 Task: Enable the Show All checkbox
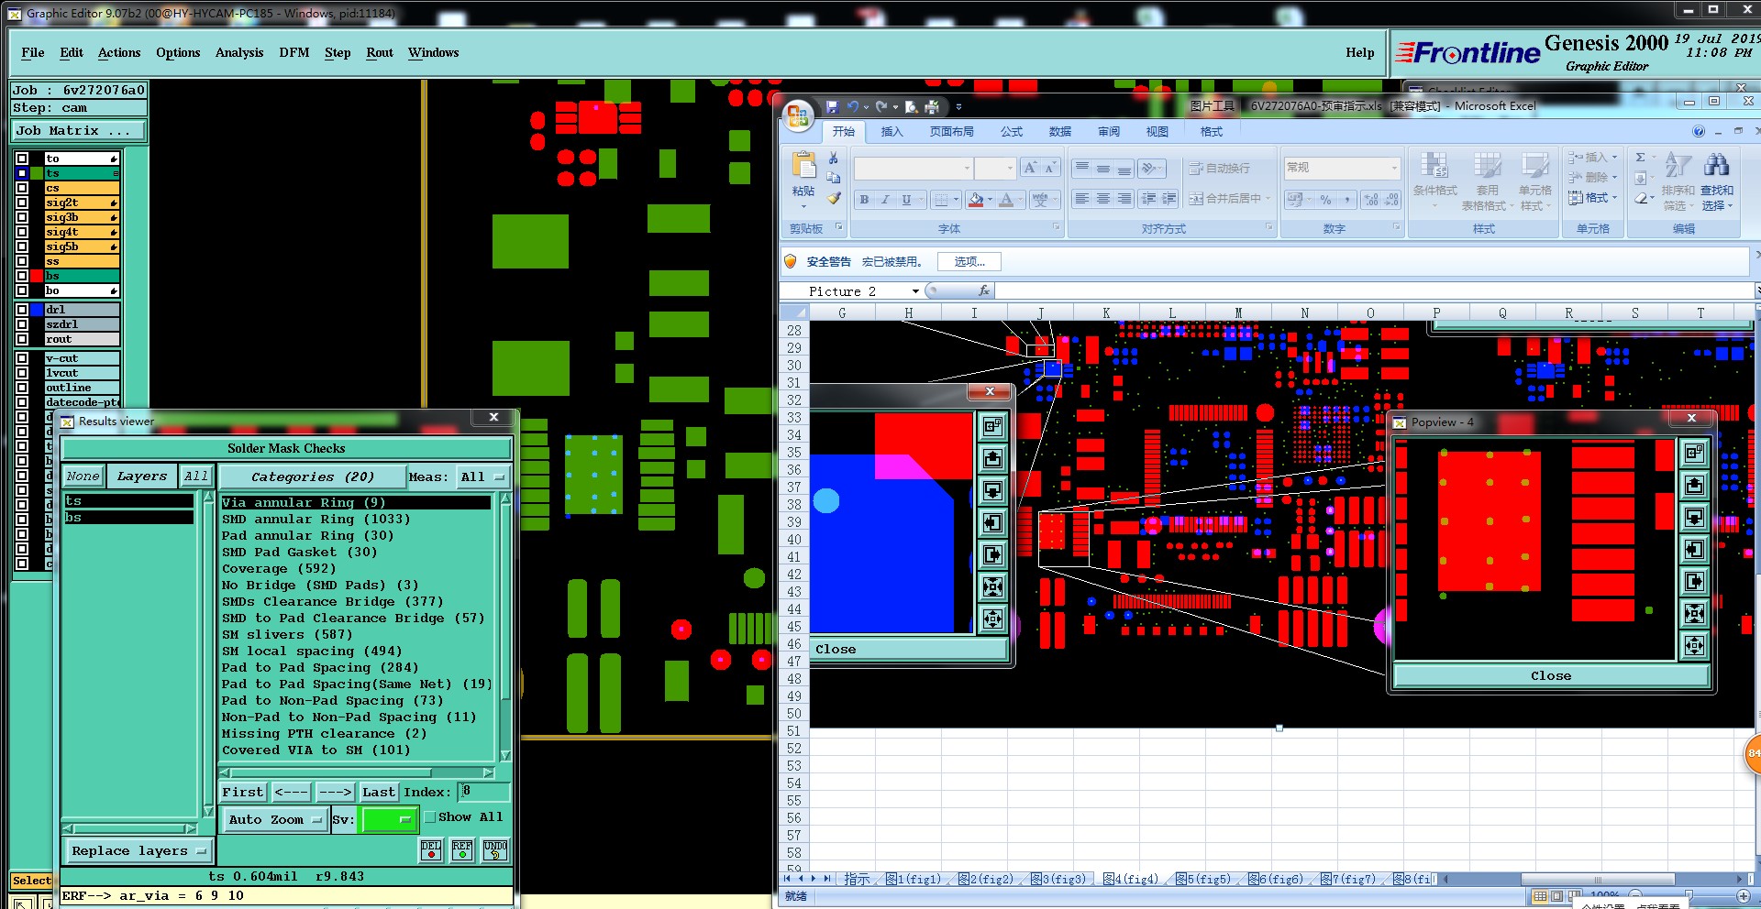coord(429,817)
